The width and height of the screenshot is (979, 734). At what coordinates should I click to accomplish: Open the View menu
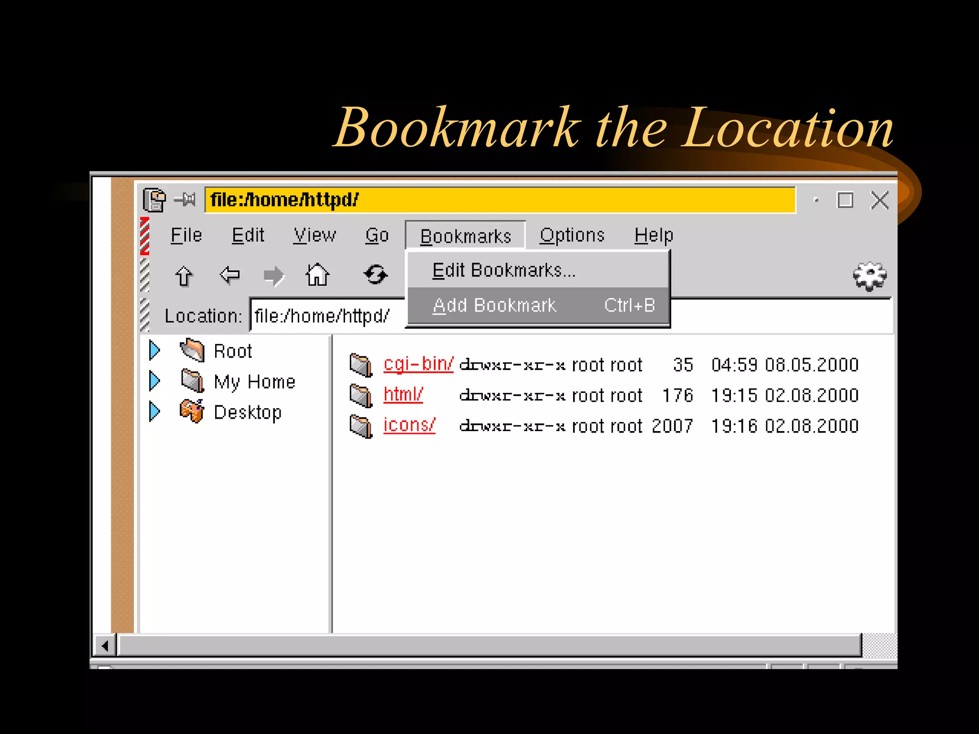(315, 236)
